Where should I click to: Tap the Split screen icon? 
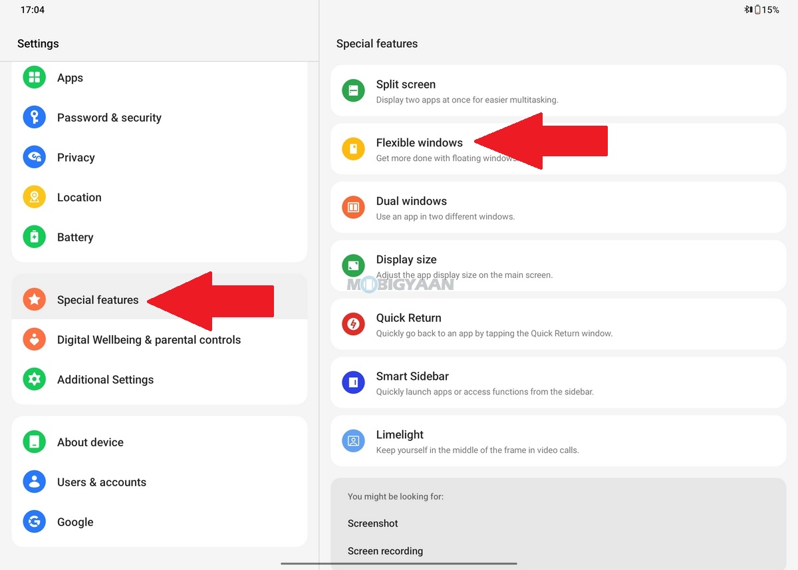point(353,90)
